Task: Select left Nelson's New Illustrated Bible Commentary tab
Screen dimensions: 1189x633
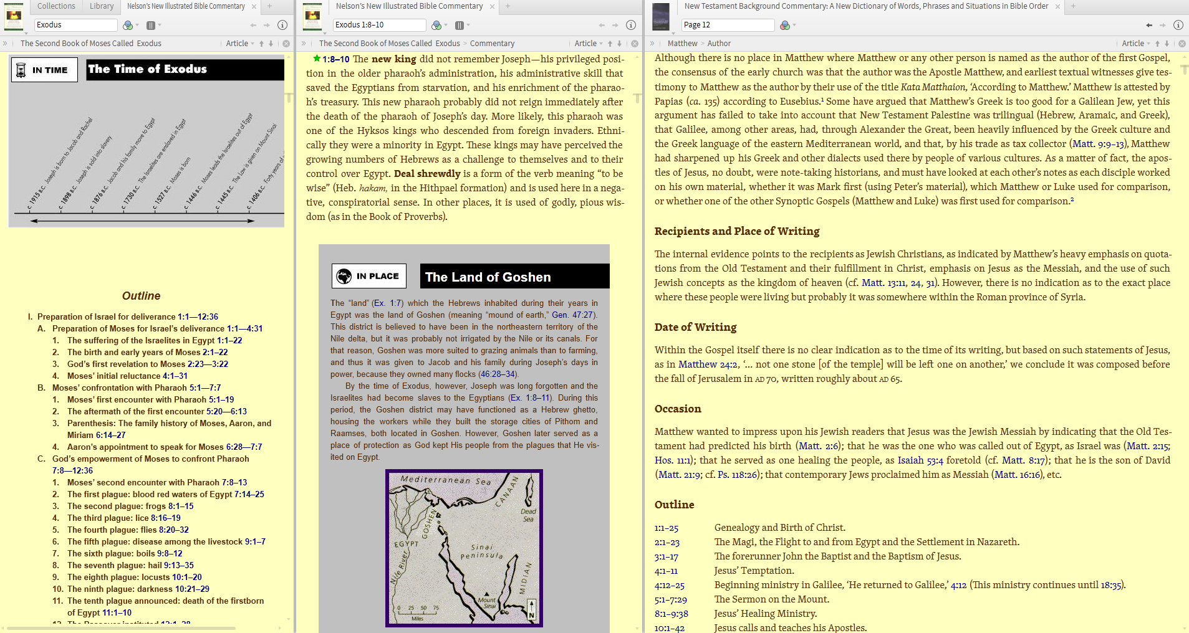Action: 186,6
